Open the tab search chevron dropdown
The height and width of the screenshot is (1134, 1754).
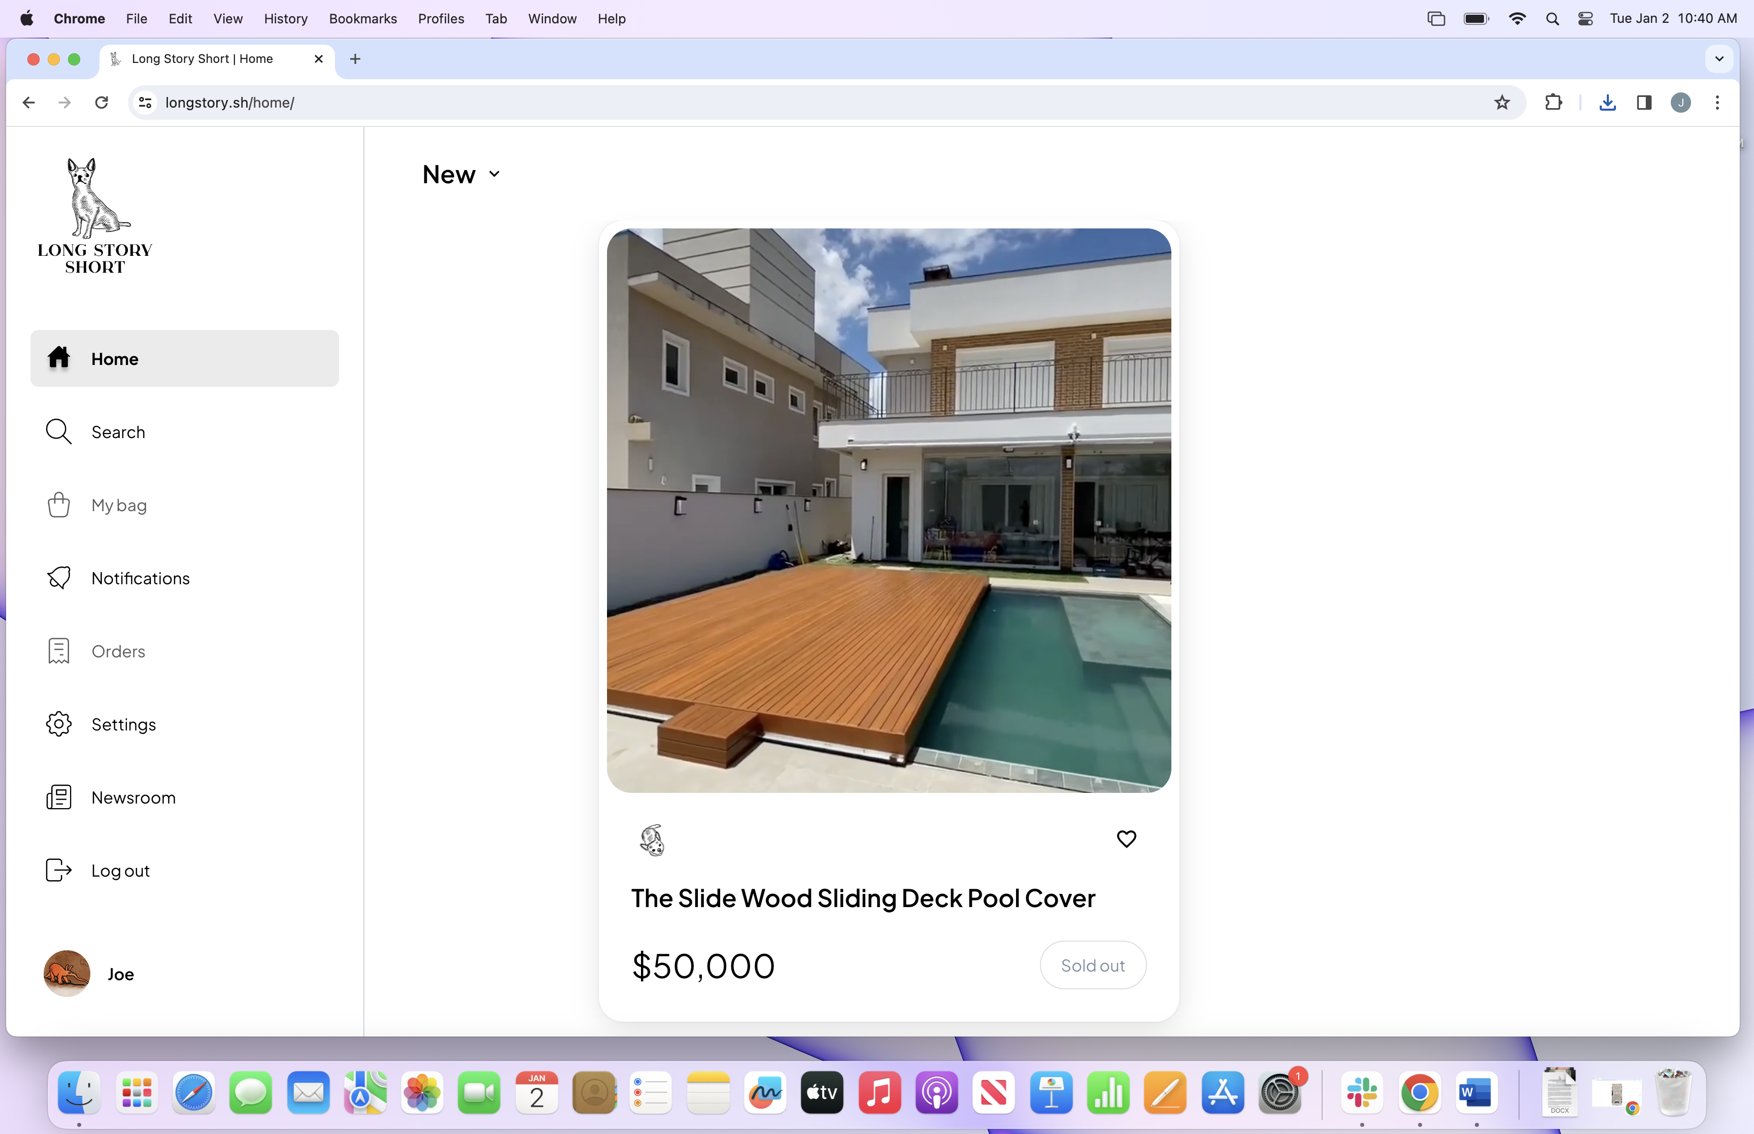pyautogui.click(x=1718, y=59)
